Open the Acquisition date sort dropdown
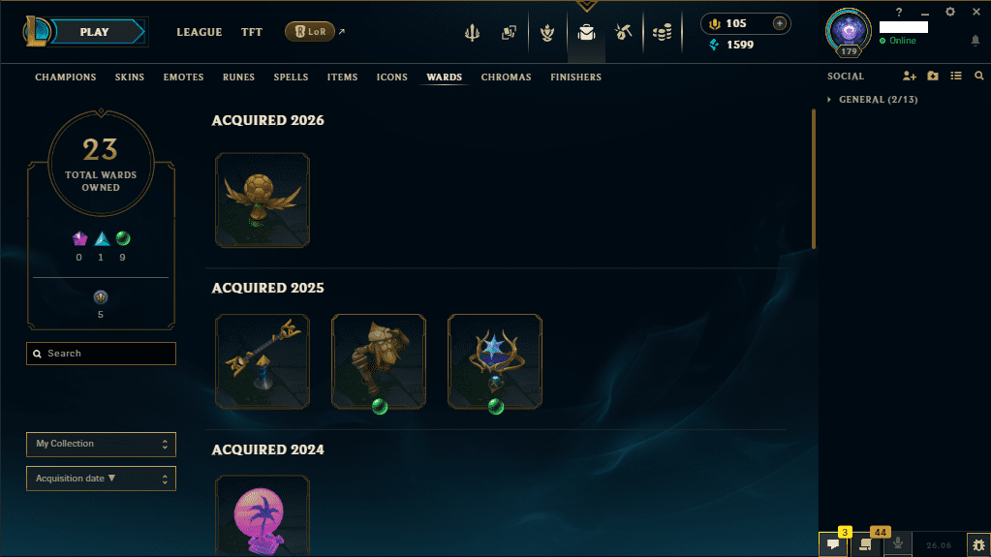 (101, 479)
